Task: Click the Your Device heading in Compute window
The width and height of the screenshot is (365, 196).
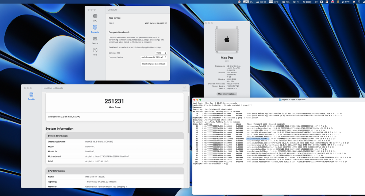Action: pos(115,18)
